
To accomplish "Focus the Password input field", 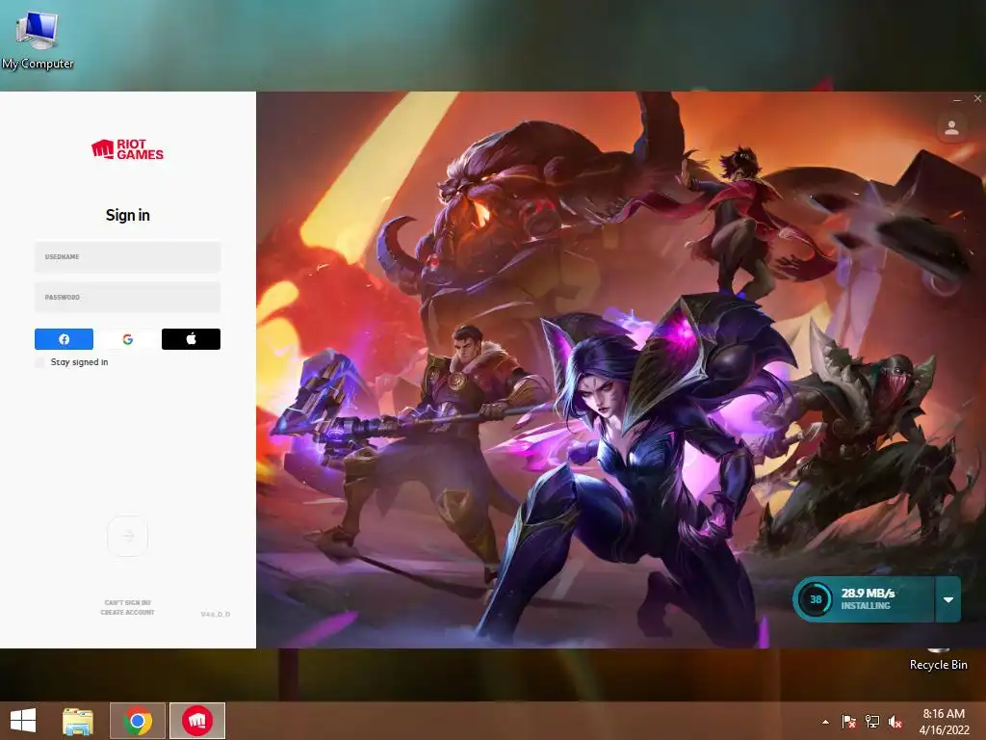I will pos(128,297).
